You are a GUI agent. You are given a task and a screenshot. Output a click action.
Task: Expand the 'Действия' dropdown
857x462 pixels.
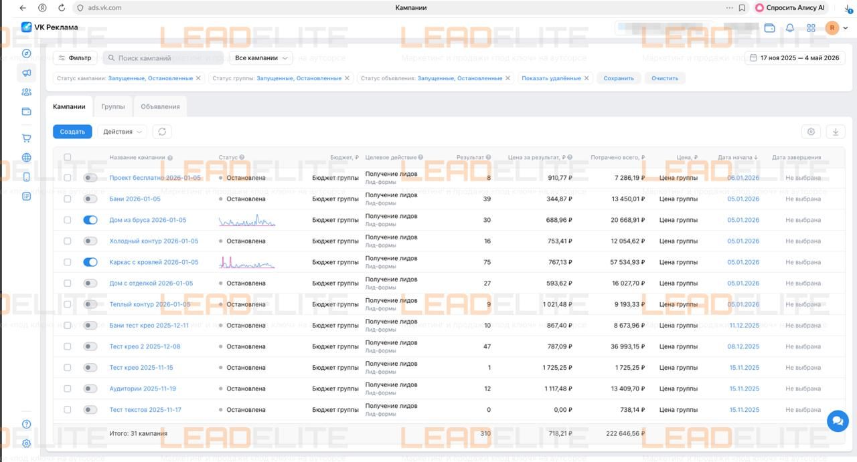coord(122,132)
